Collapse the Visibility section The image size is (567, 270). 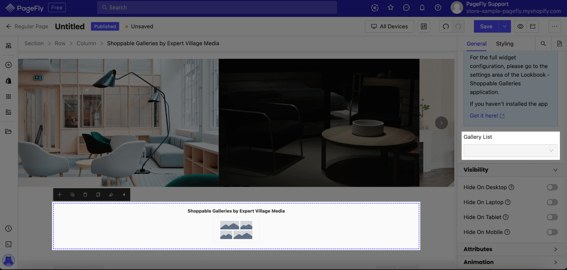pos(511,170)
